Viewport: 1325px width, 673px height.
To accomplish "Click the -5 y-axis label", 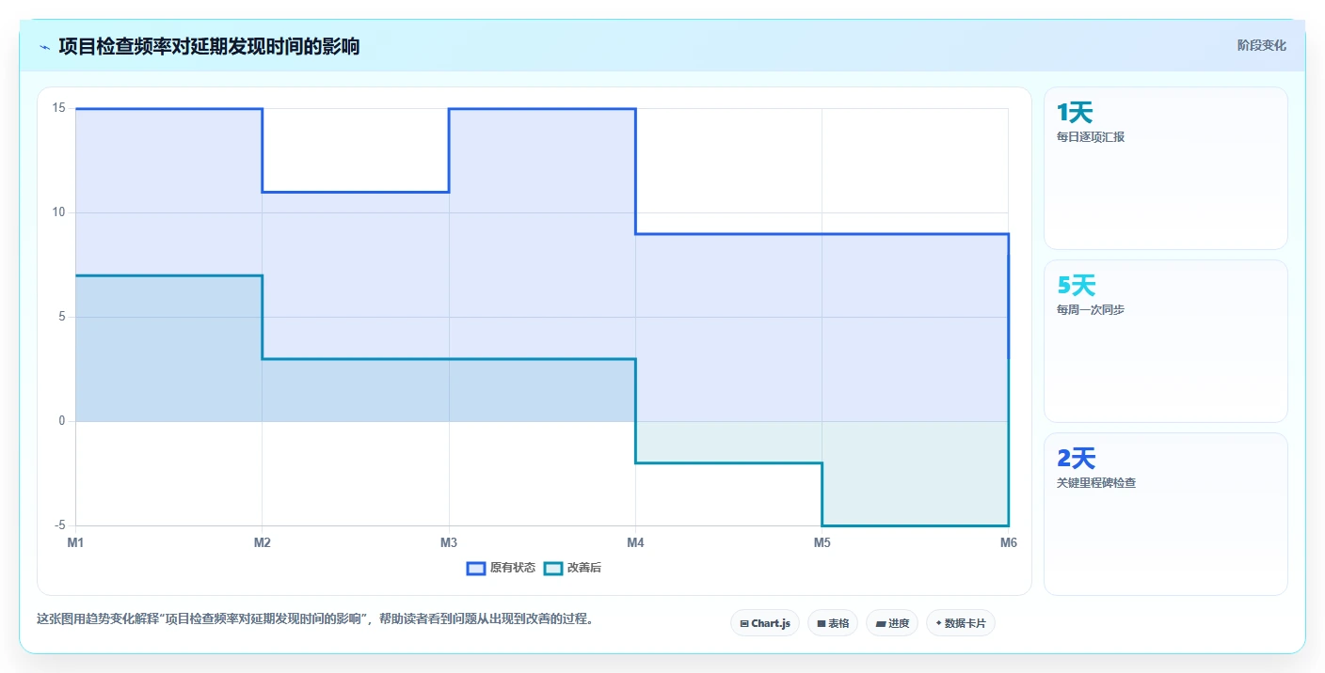I will pyautogui.click(x=60, y=524).
